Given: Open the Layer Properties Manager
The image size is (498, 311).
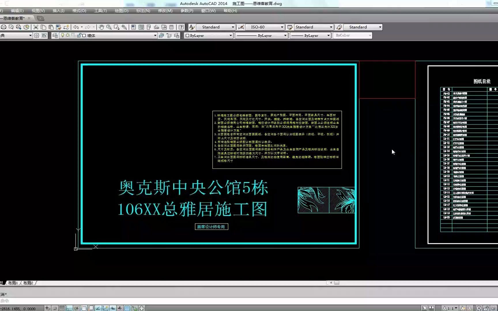Looking at the screenshot, I should [55, 35].
